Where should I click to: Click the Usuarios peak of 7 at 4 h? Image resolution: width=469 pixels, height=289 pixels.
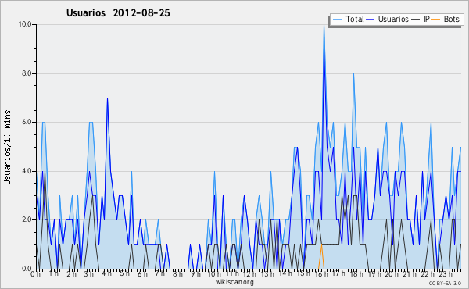point(107,98)
